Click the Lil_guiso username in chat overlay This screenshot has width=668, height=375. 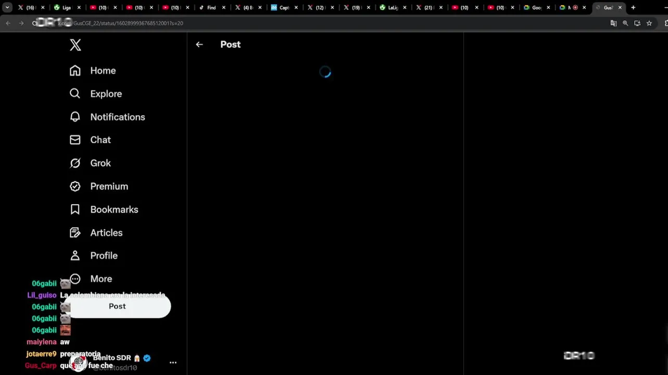(42, 295)
